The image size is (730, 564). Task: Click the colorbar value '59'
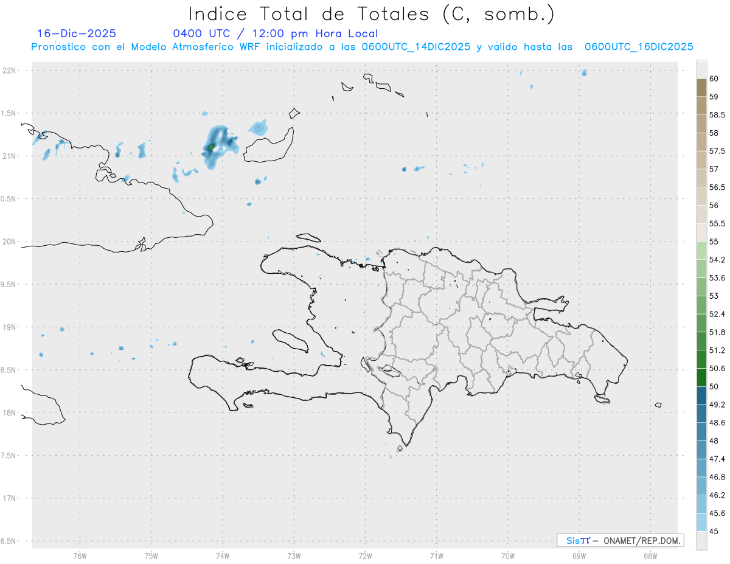click(x=714, y=97)
